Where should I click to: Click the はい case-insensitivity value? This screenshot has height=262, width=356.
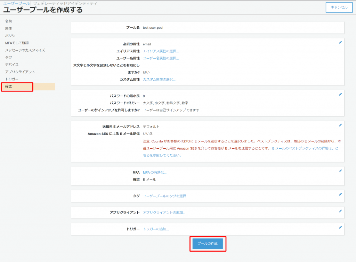(146, 72)
